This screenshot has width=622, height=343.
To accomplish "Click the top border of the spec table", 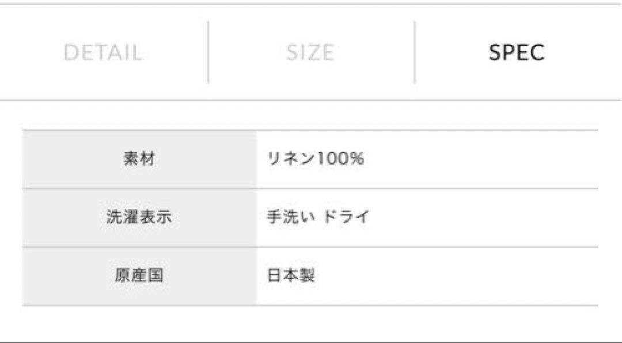I will [310, 130].
